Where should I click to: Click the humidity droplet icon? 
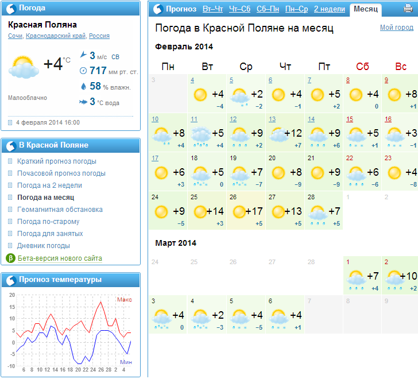[x=83, y=86]
